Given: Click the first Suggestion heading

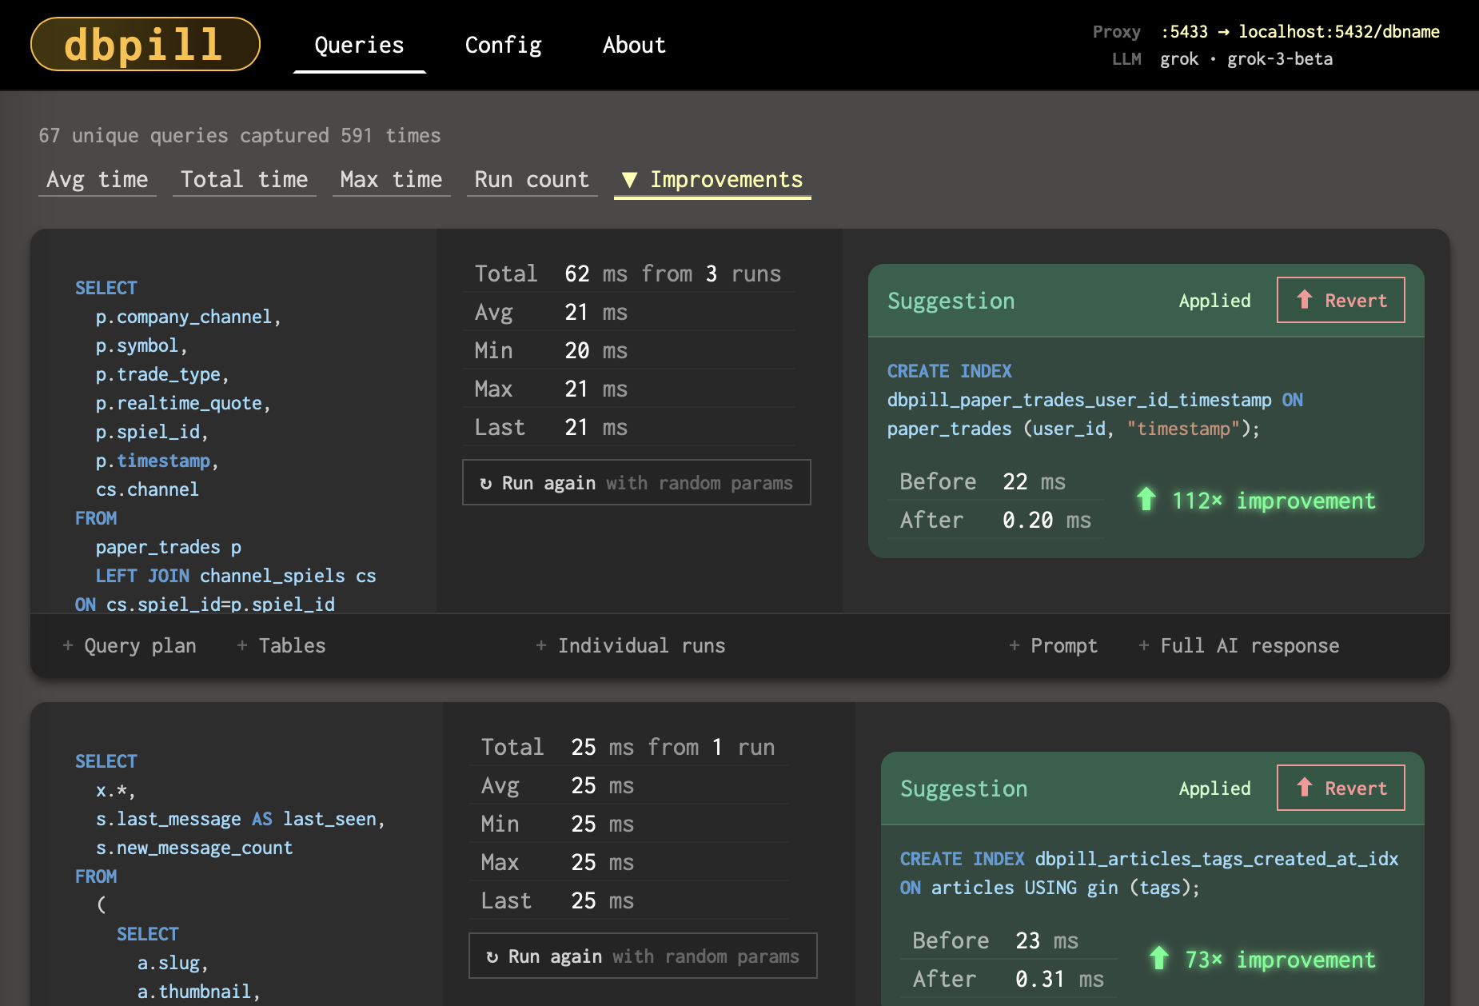Looking at the screenshot, I should click(x=951, y=301).
